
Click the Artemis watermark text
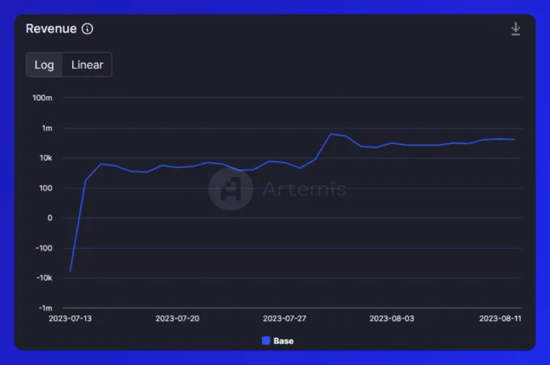(x=304, y=189)
